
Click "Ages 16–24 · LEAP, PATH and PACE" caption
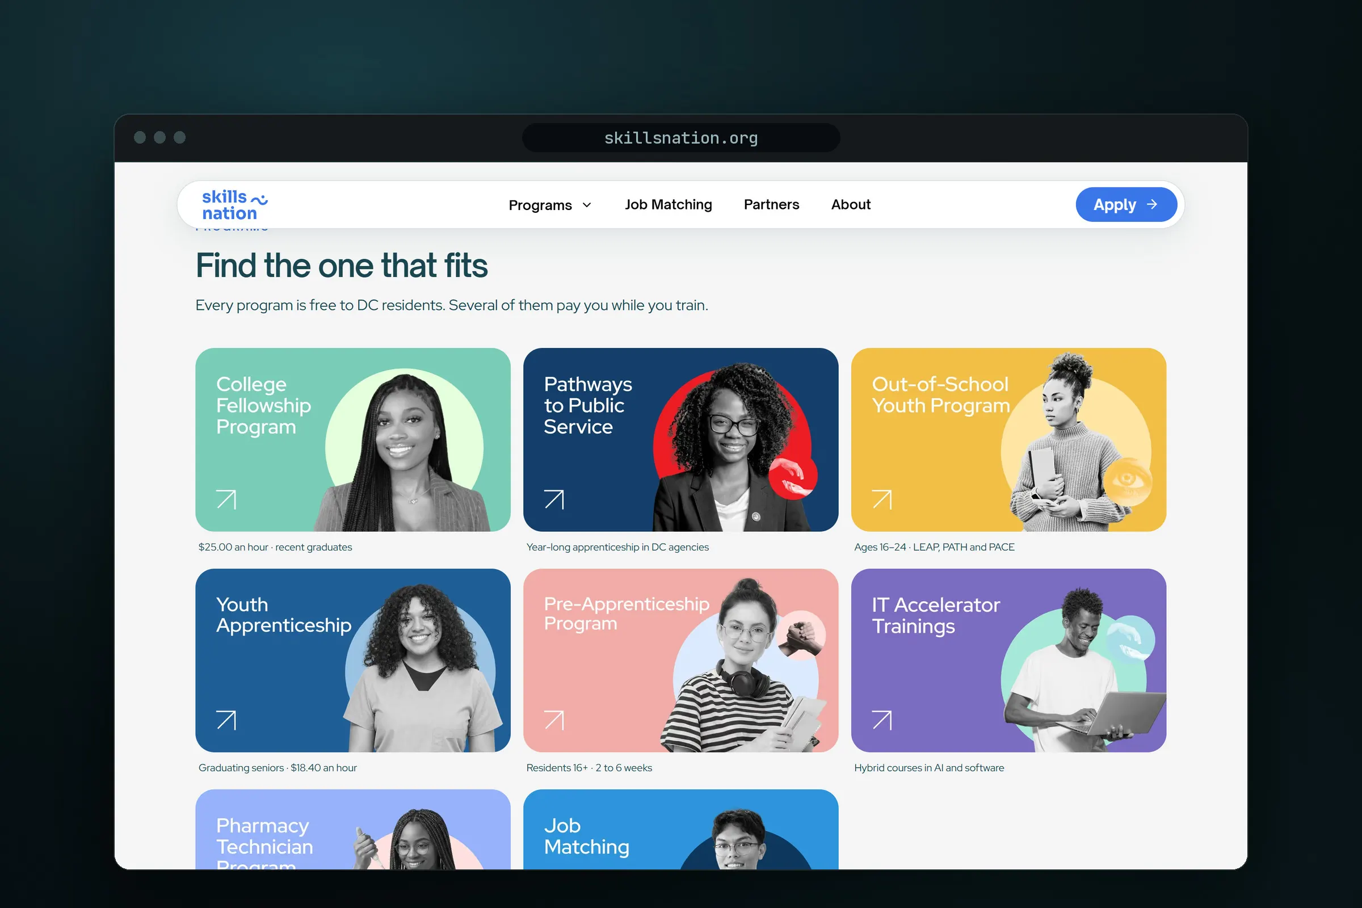coord(934,547)
